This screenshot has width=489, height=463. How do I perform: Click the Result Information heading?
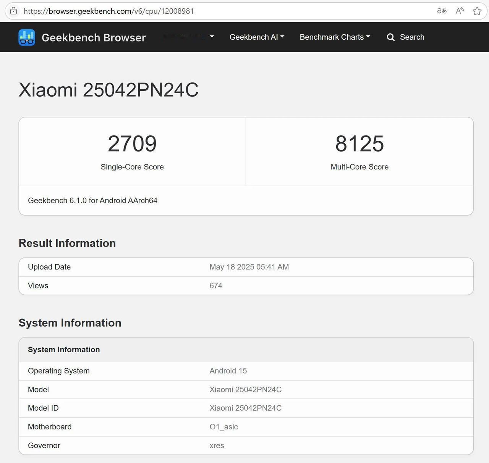67,243
